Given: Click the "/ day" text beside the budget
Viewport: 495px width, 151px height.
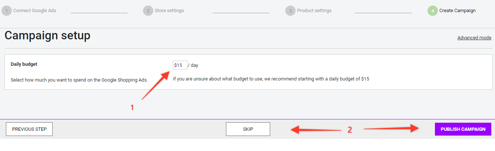Looking at the screenshot, I should point(193,65).
